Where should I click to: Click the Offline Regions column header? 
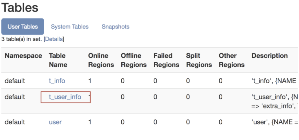pyautogui.click(x=134, y=60)
